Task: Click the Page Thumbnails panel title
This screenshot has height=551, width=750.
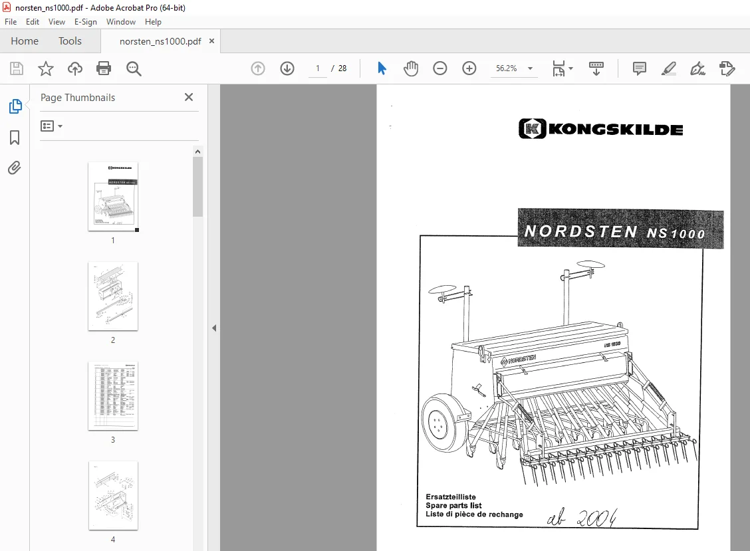Action: (78, 98)
